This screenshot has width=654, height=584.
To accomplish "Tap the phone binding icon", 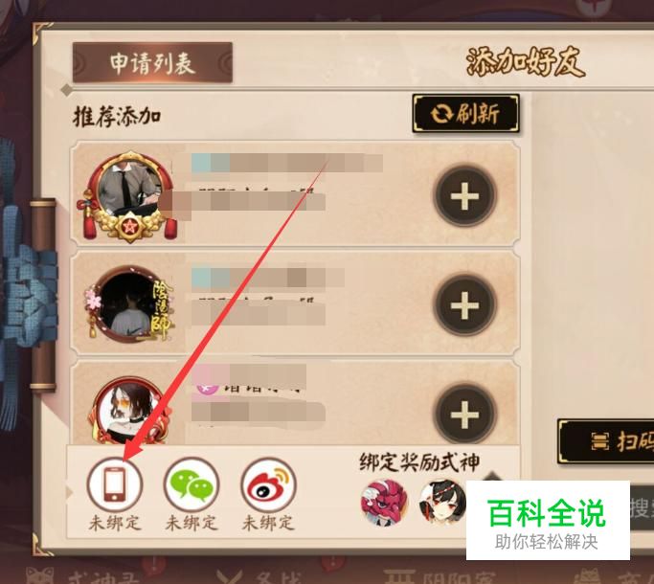I will [x=115, y=484].
